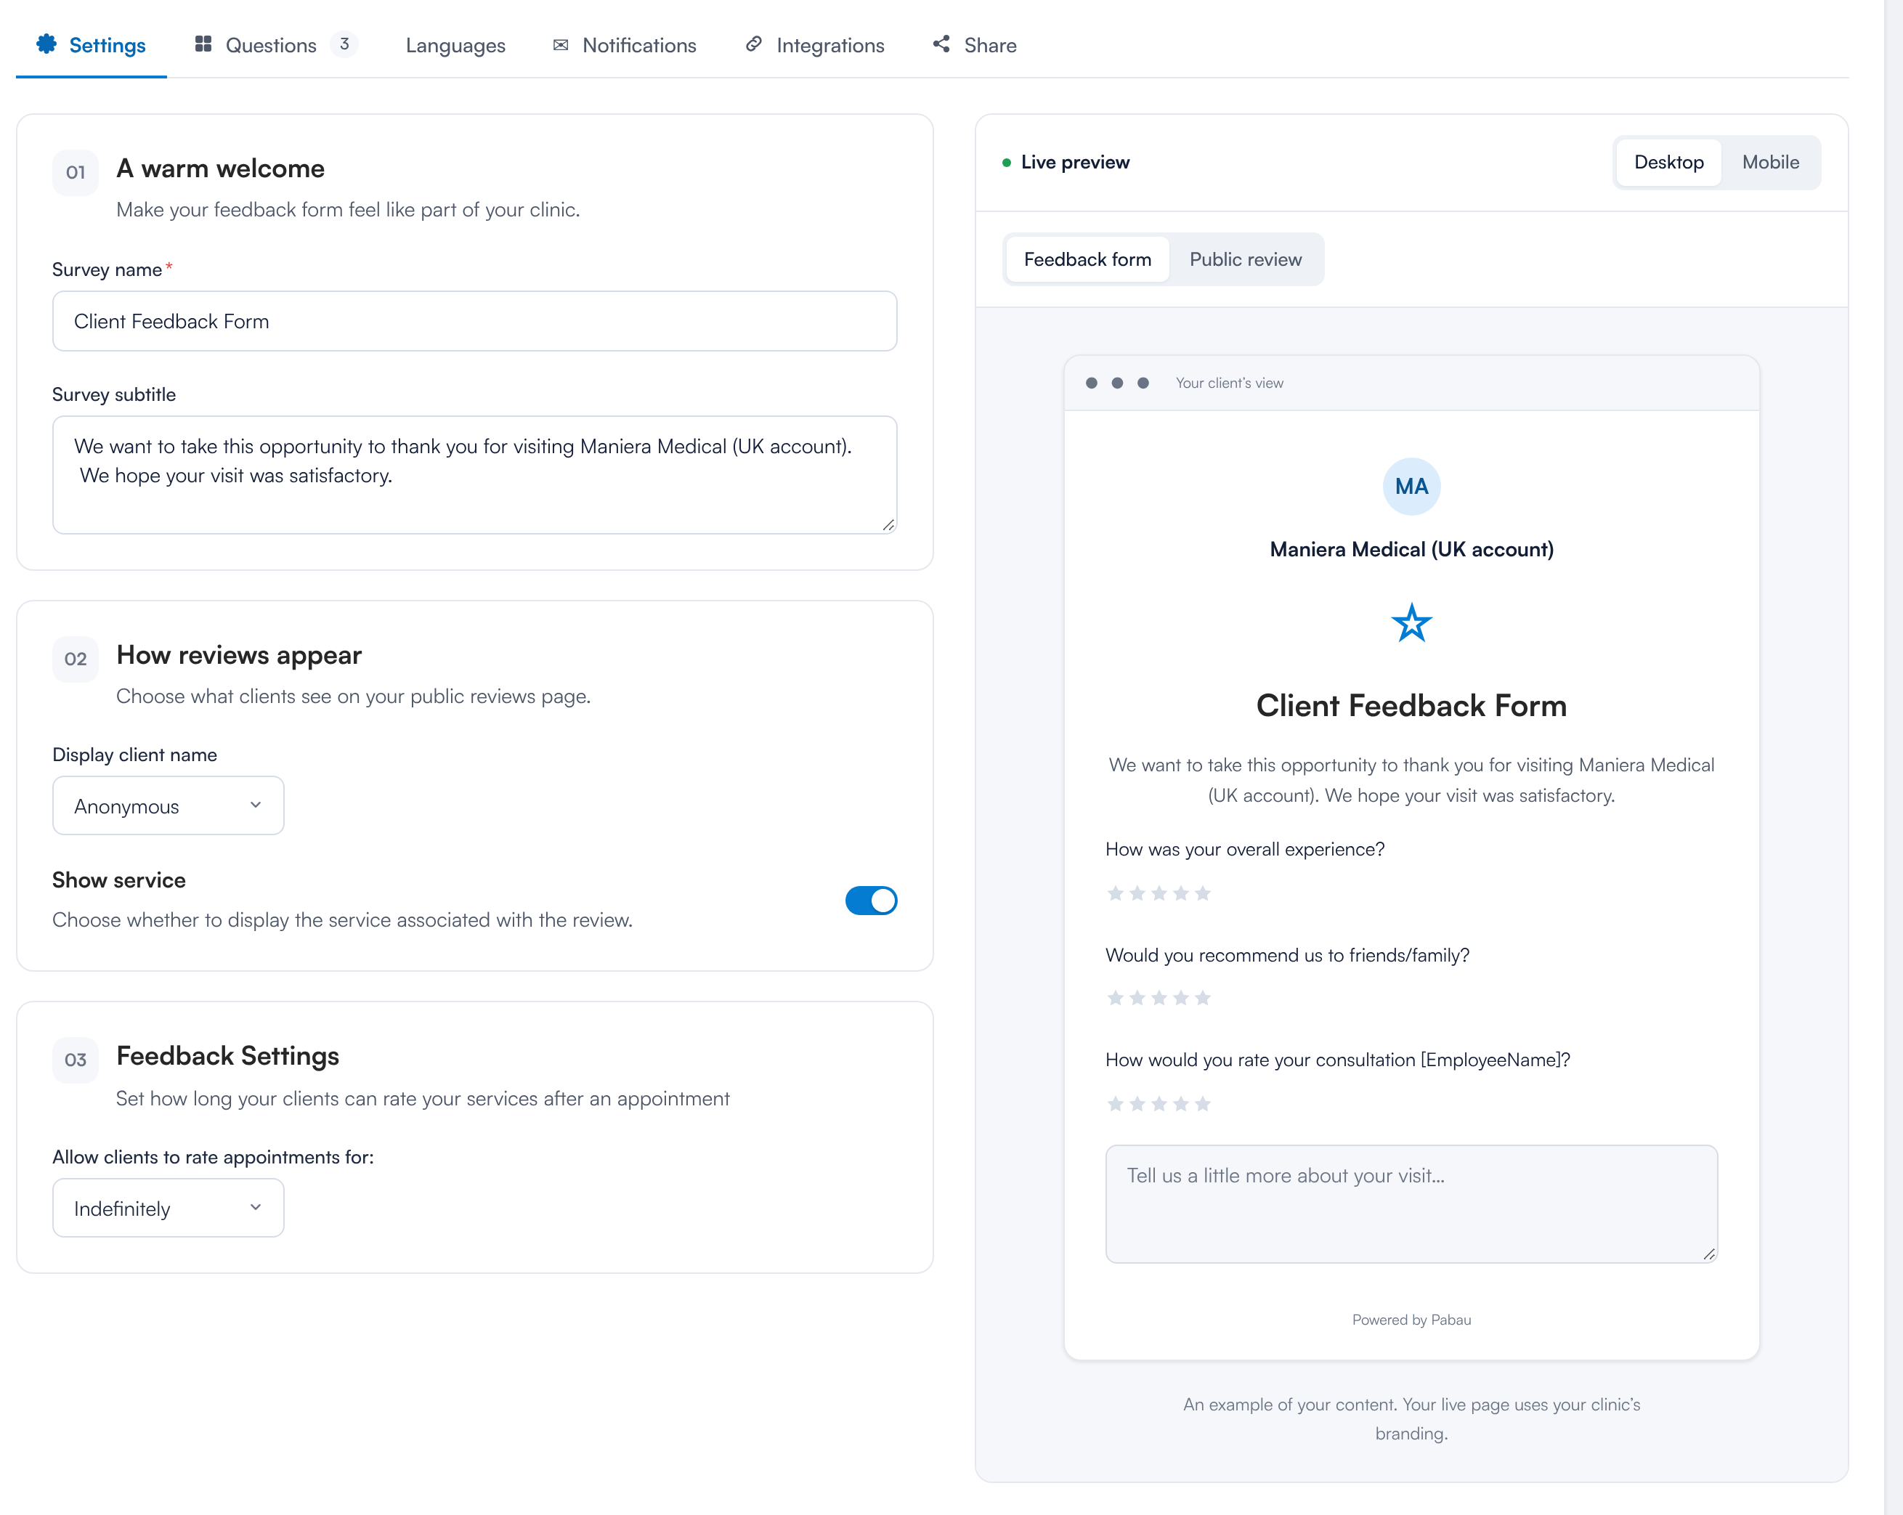This screenshot has width=1903, height=1515.
Task: Select the Public review preview tab
Action: pyautogui.click(x=1246, y=259)
